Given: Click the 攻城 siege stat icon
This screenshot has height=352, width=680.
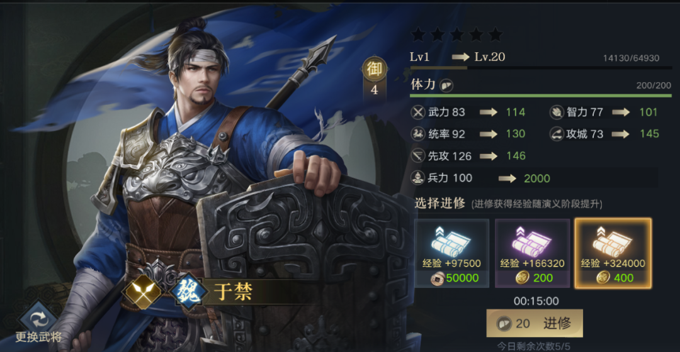Looking at the screenshot, I should pyautogui.click(x=557, y=134).
